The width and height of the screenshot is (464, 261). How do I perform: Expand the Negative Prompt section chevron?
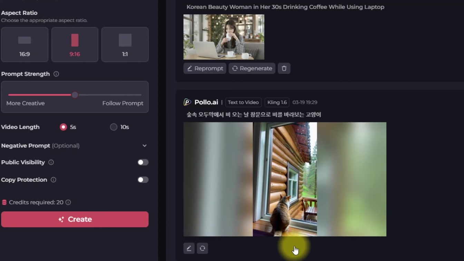(x=145, y=146)
